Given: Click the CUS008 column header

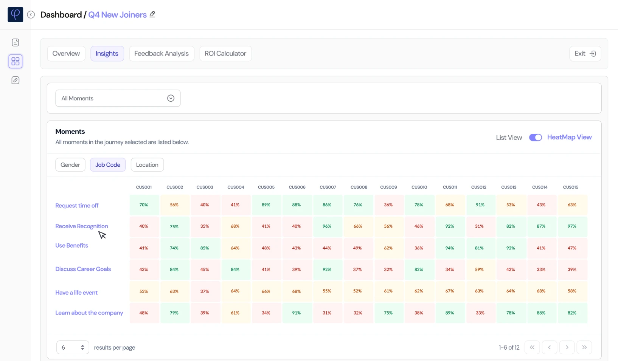Looking at the screenshot, I should (359, 187).
